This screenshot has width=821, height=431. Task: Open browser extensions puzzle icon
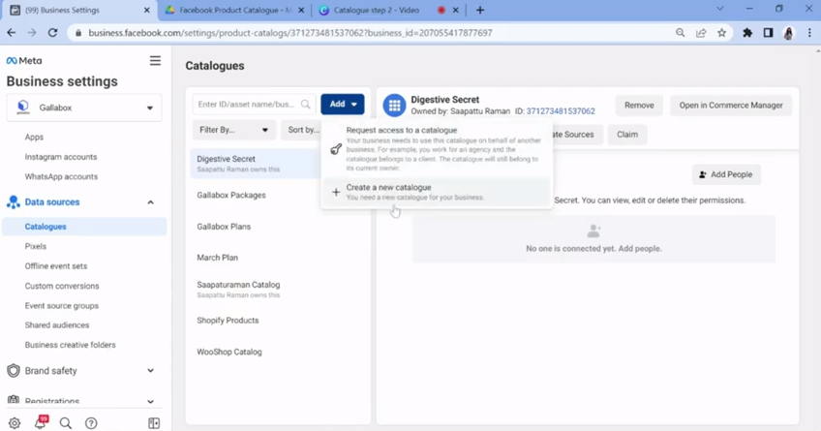(747, 33)
